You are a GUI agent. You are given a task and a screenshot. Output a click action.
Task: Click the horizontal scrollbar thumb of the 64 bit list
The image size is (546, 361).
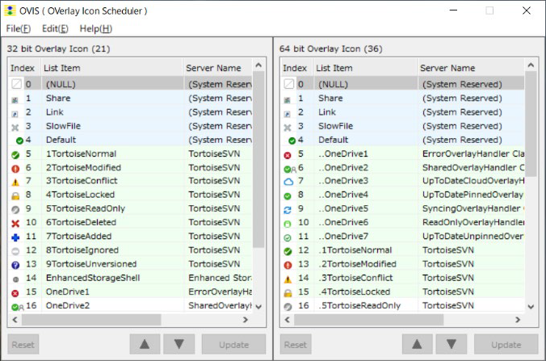click(369, 320)
